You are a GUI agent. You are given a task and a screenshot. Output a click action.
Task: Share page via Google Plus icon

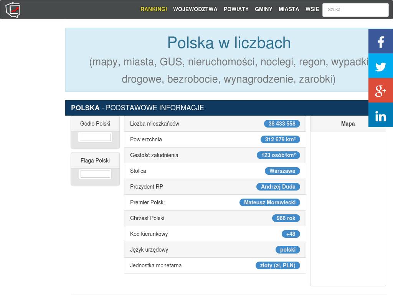pos(380,91)
